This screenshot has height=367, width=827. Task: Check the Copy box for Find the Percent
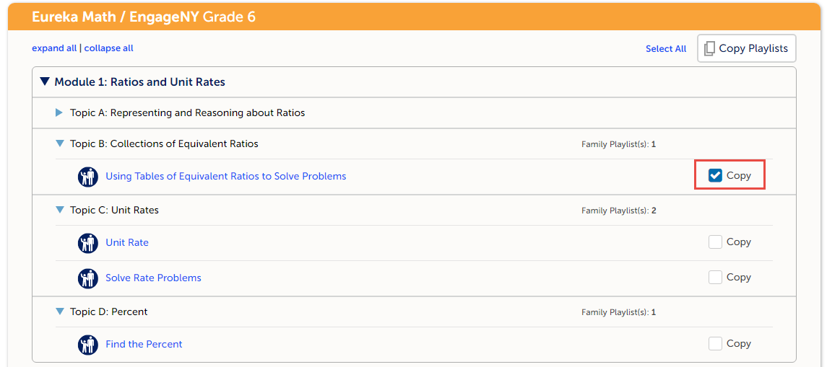click(715, 344)
